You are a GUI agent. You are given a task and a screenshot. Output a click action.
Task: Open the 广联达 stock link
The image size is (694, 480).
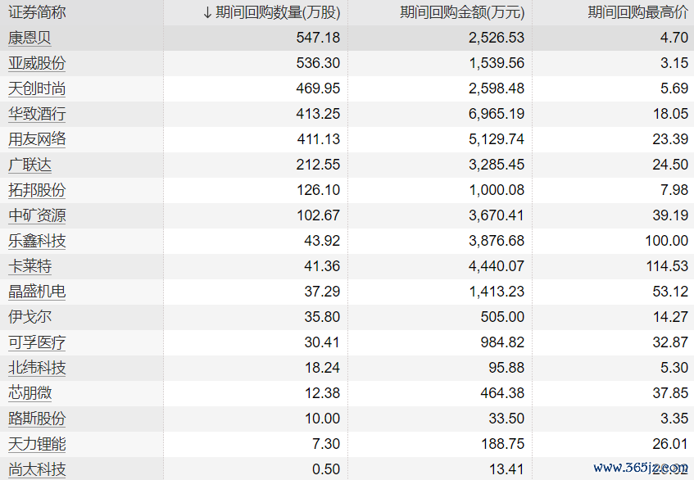[x=29, y=165]
